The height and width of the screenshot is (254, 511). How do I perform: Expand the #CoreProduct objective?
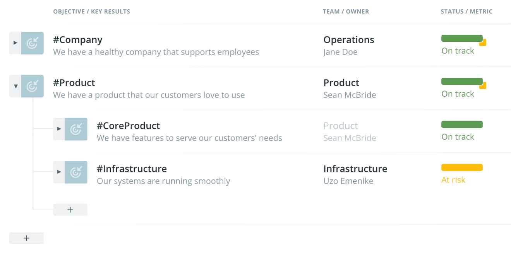click(x=59, y=129)
